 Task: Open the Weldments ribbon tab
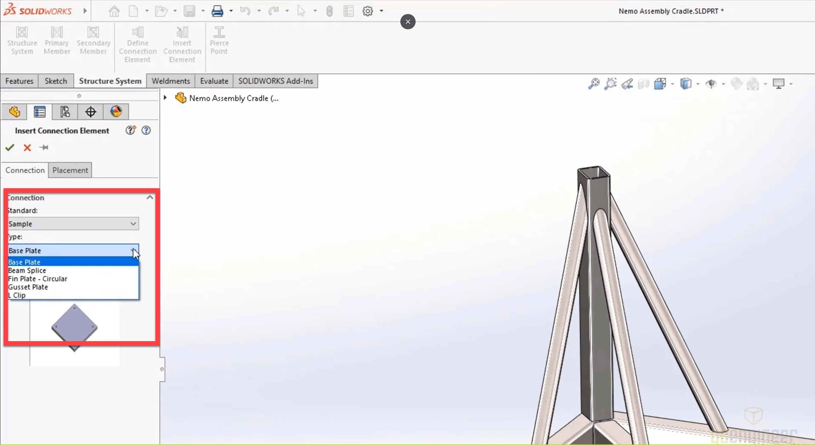tap(170, 81)
